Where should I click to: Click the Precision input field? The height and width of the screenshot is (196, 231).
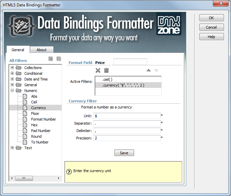(127, 138)
